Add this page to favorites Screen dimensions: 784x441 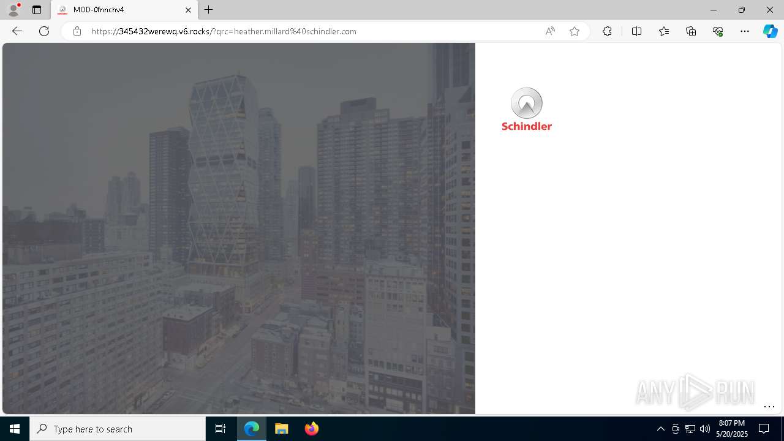pyautogui.click(x=575, y=31)
